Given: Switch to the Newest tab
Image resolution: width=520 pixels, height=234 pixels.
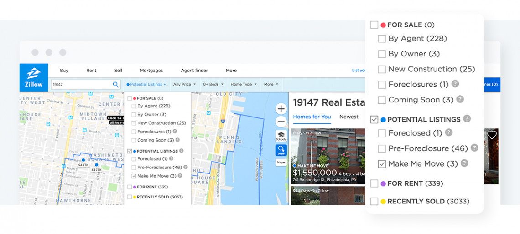Looking at the screenshot, I should [x=348, y=117].
